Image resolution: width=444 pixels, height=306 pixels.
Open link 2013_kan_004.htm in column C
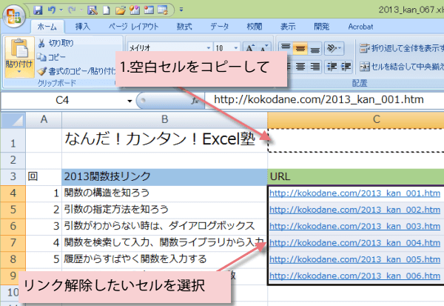pos(354,243)
